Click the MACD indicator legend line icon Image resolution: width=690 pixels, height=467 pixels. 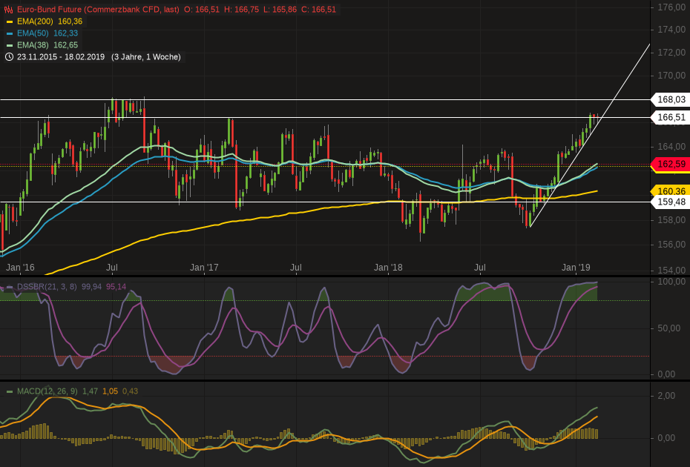tap(9, 391)
